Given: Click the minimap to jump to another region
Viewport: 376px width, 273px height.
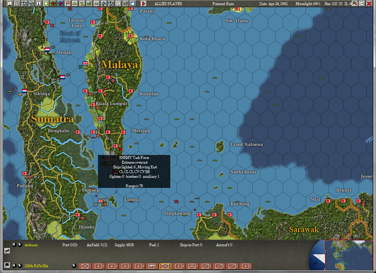Looking at the screenshot, I should 349,255.
